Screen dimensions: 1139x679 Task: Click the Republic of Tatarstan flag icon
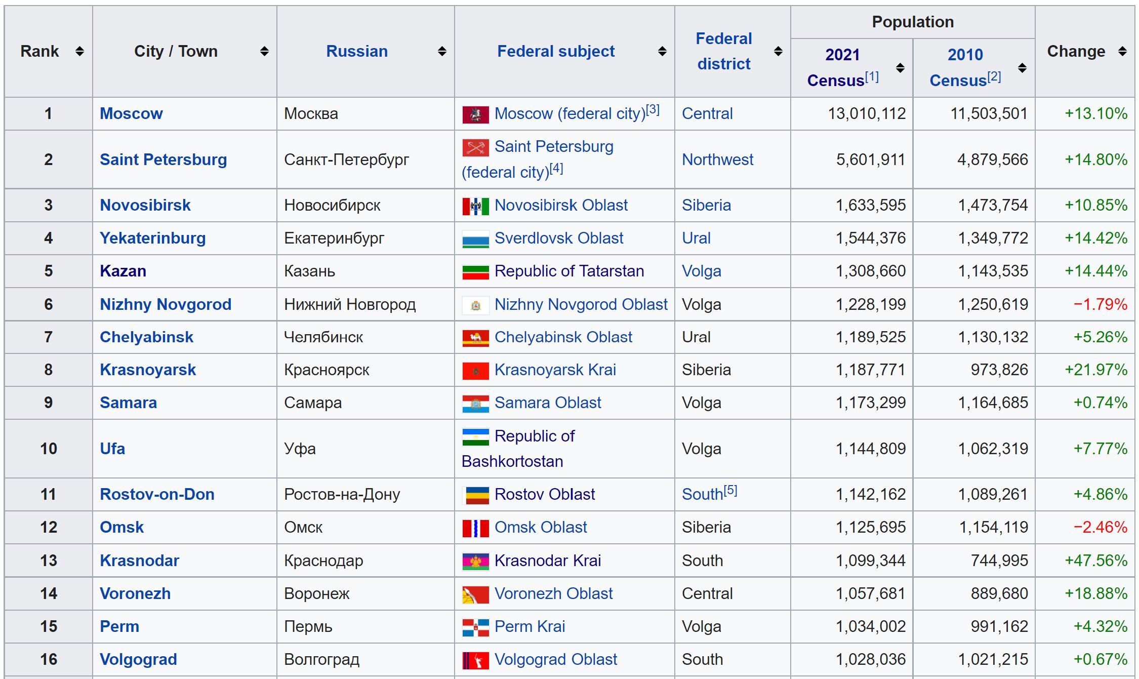coord(475,272)
